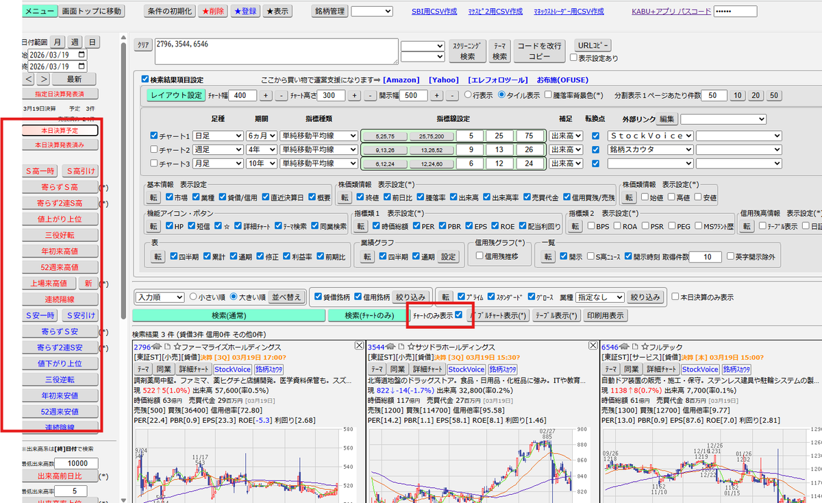The image size is (822, 503).
Task: Star the ファーマライズホールディングス stock
Action: click(176, 347)
